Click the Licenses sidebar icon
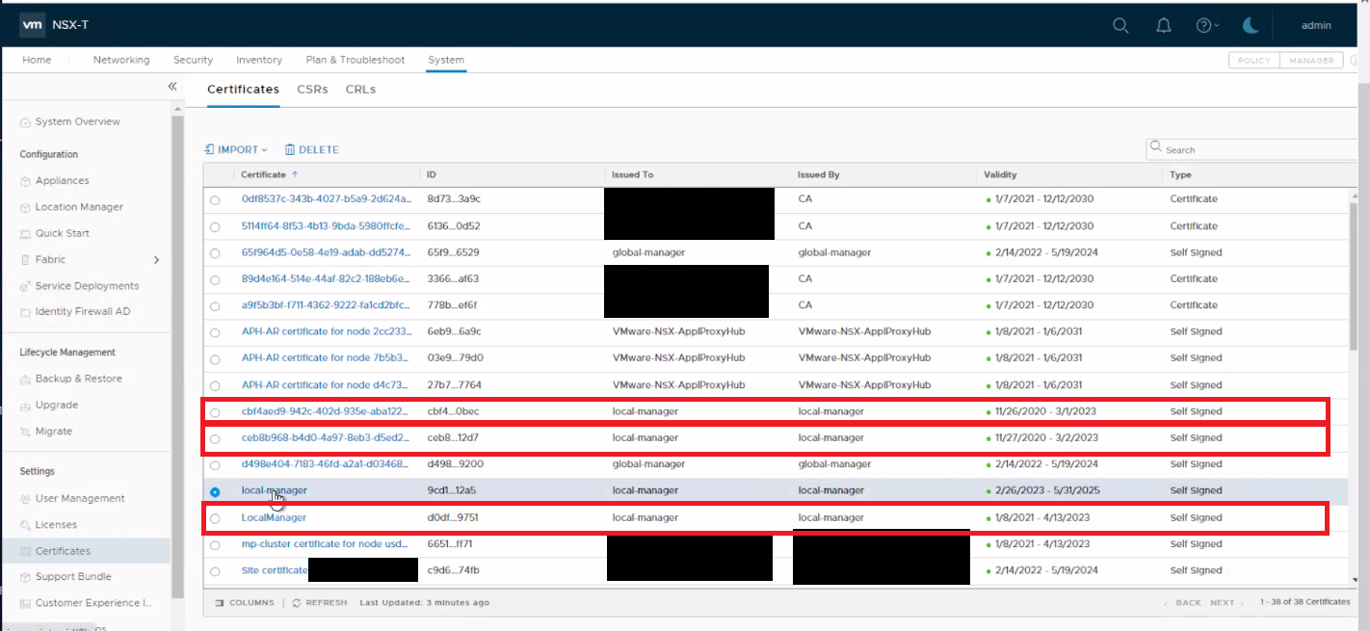 click(x=26, y=525)
